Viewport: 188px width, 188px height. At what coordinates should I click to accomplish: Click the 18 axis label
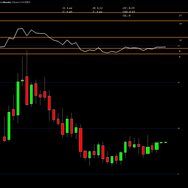point(180,24)
